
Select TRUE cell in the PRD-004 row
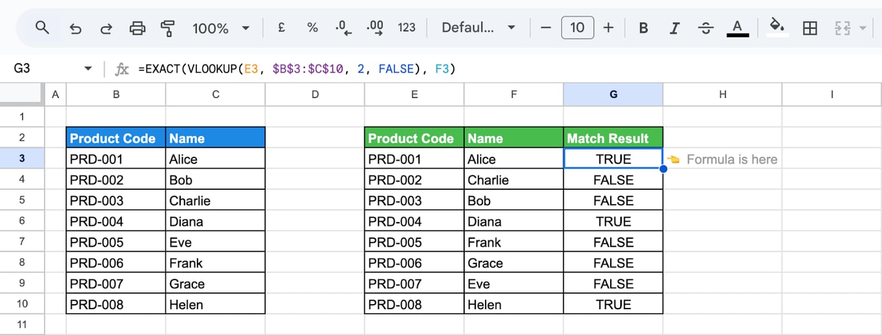pyautogui.click(x=613, y=221)
